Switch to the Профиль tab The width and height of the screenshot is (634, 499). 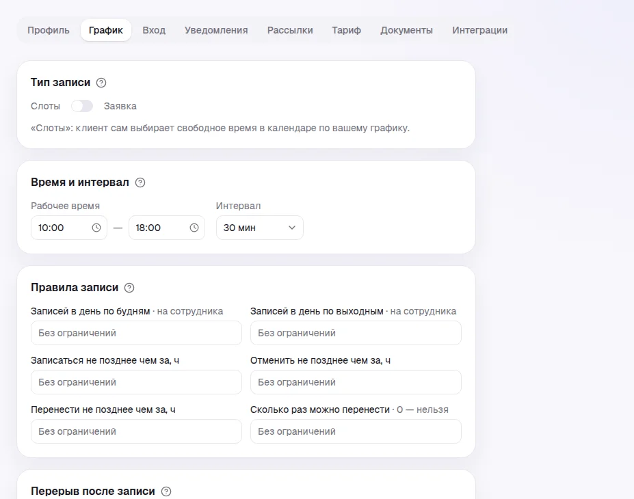pos(49,30)
